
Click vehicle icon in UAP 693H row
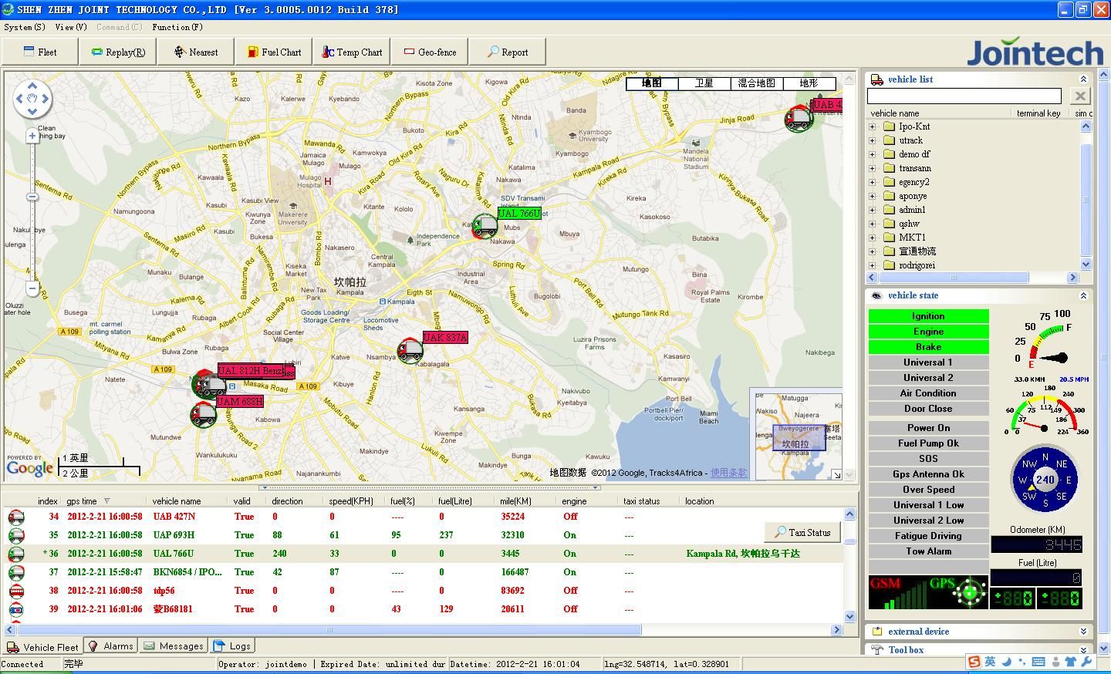[x=15, y=535]
